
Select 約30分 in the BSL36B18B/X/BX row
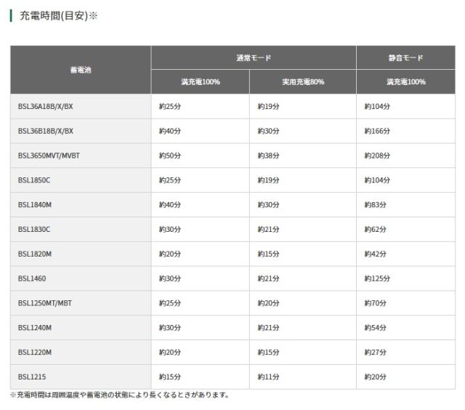268,131
